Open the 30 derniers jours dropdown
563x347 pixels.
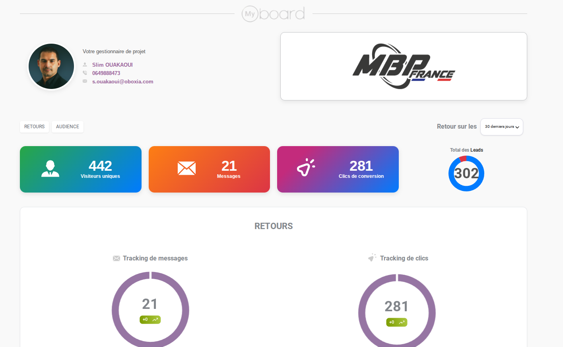point(502,127)
